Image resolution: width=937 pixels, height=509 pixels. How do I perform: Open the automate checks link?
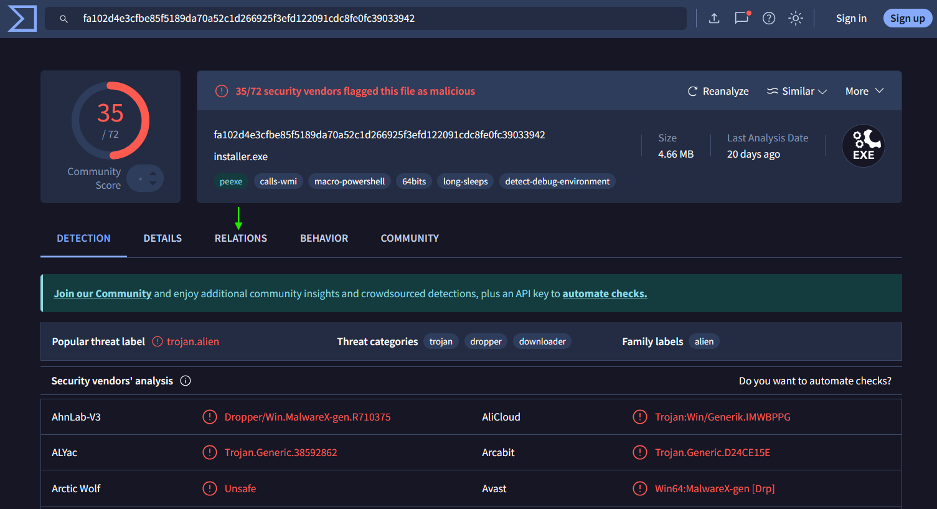tap(605, 293)
